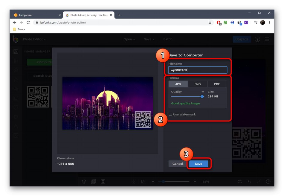The image size is (284, 196).
Task: Select PNG format
Action: tap(197, 84)
